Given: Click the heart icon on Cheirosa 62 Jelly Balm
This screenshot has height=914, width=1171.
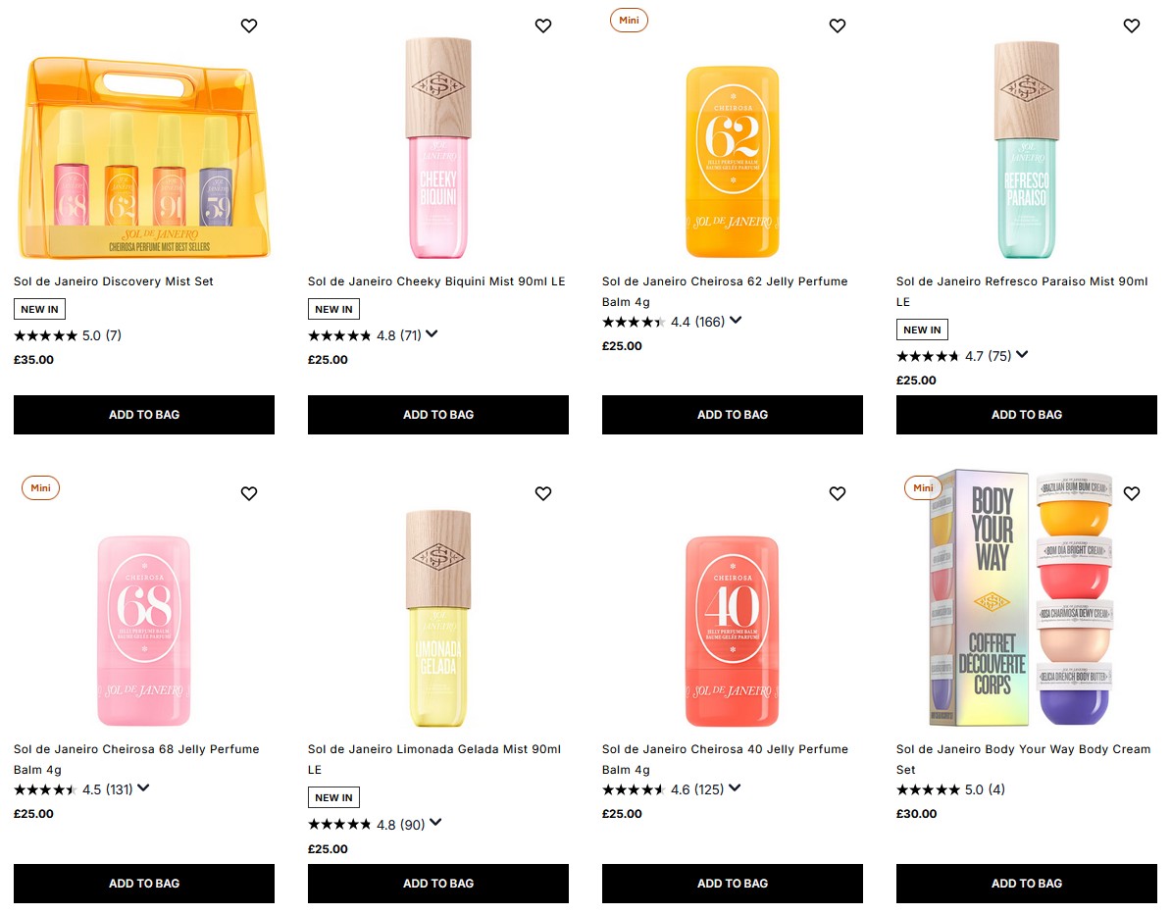Looking at the screenshot, I should click(838, 25).
